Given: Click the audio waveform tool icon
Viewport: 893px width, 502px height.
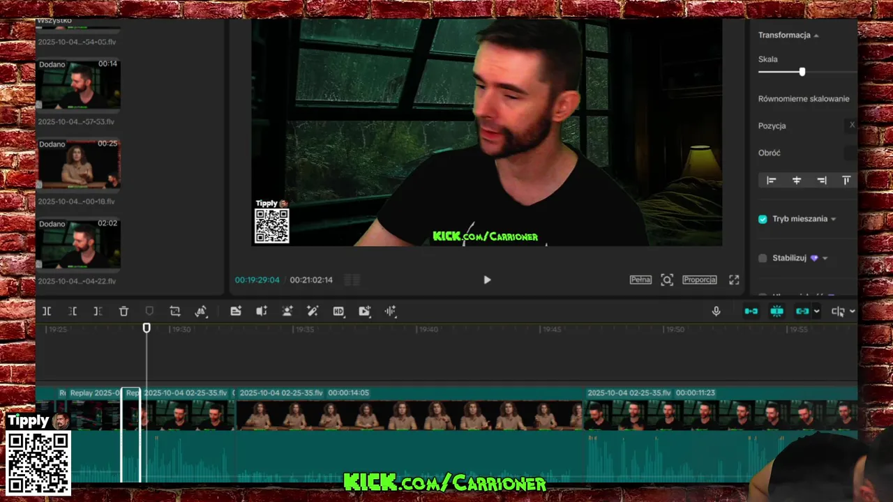Looking at the screenshot, I should click(x=390, y=312).
